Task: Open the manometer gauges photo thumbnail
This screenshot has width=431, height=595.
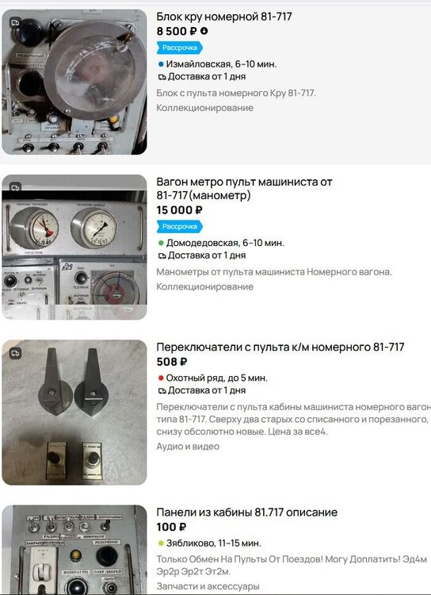Action: tap(74, 247)
